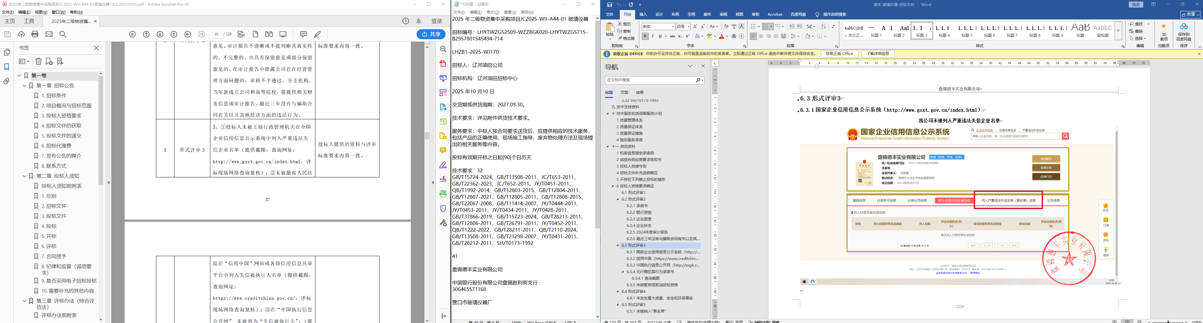
Task: Collapse the 第一卷 bookmark node
Action: [x=19, y=76]
